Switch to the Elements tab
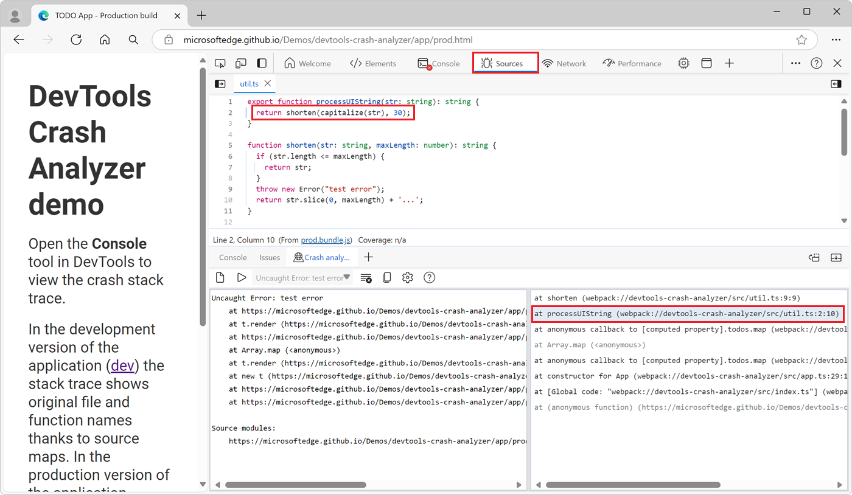The image size is (852, 495). (x=373, y=63)
